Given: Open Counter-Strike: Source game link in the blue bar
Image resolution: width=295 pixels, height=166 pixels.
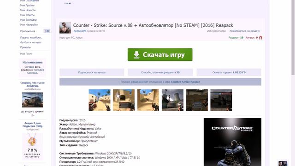Looking at the screenshot, I should click(x=185, y=82).
